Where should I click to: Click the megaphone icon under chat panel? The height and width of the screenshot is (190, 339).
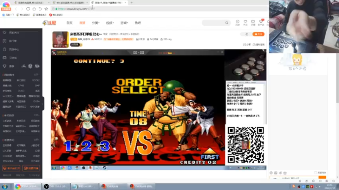[281, 173]
